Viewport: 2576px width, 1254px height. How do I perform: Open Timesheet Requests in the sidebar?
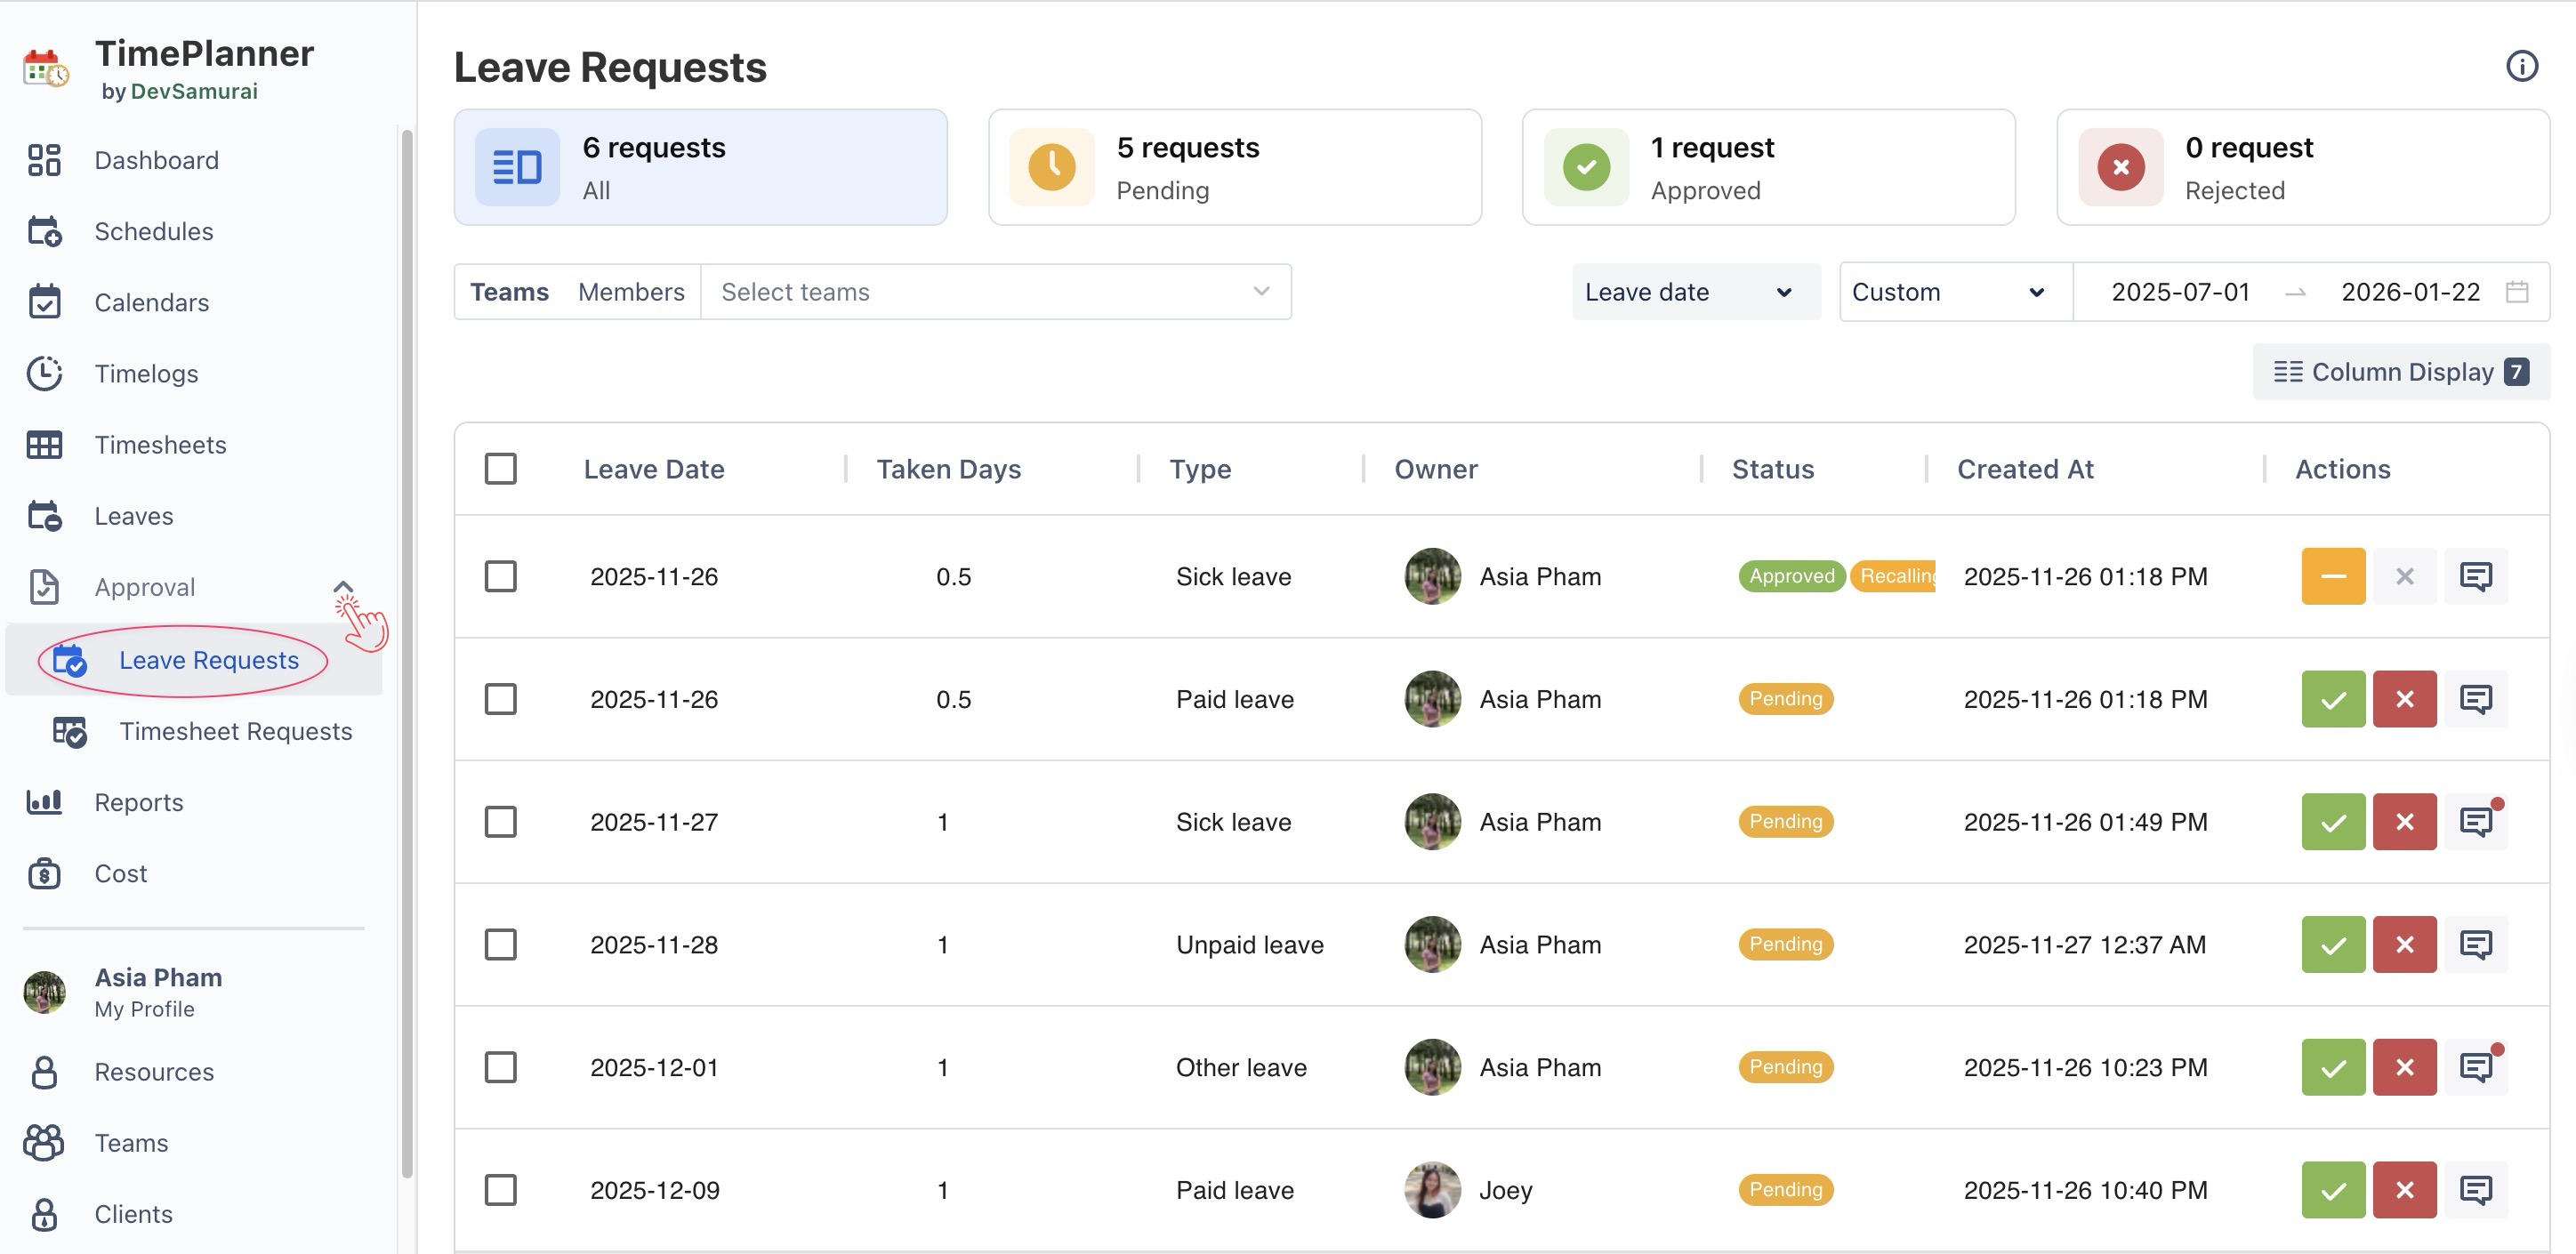point(234,731)
